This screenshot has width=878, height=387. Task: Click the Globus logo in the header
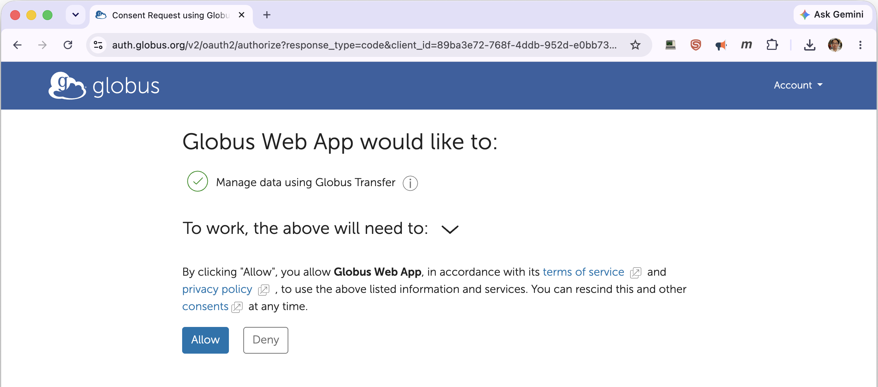pyautogui.click(x=104, y=86)
